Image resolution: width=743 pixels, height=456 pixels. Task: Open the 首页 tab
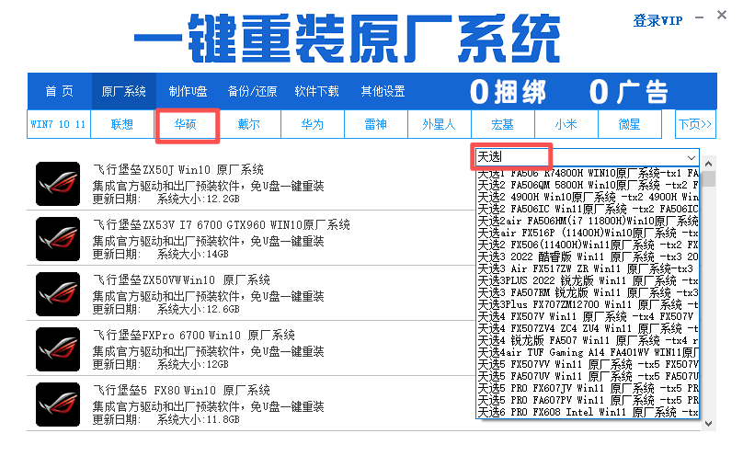(x=59, y=91)
